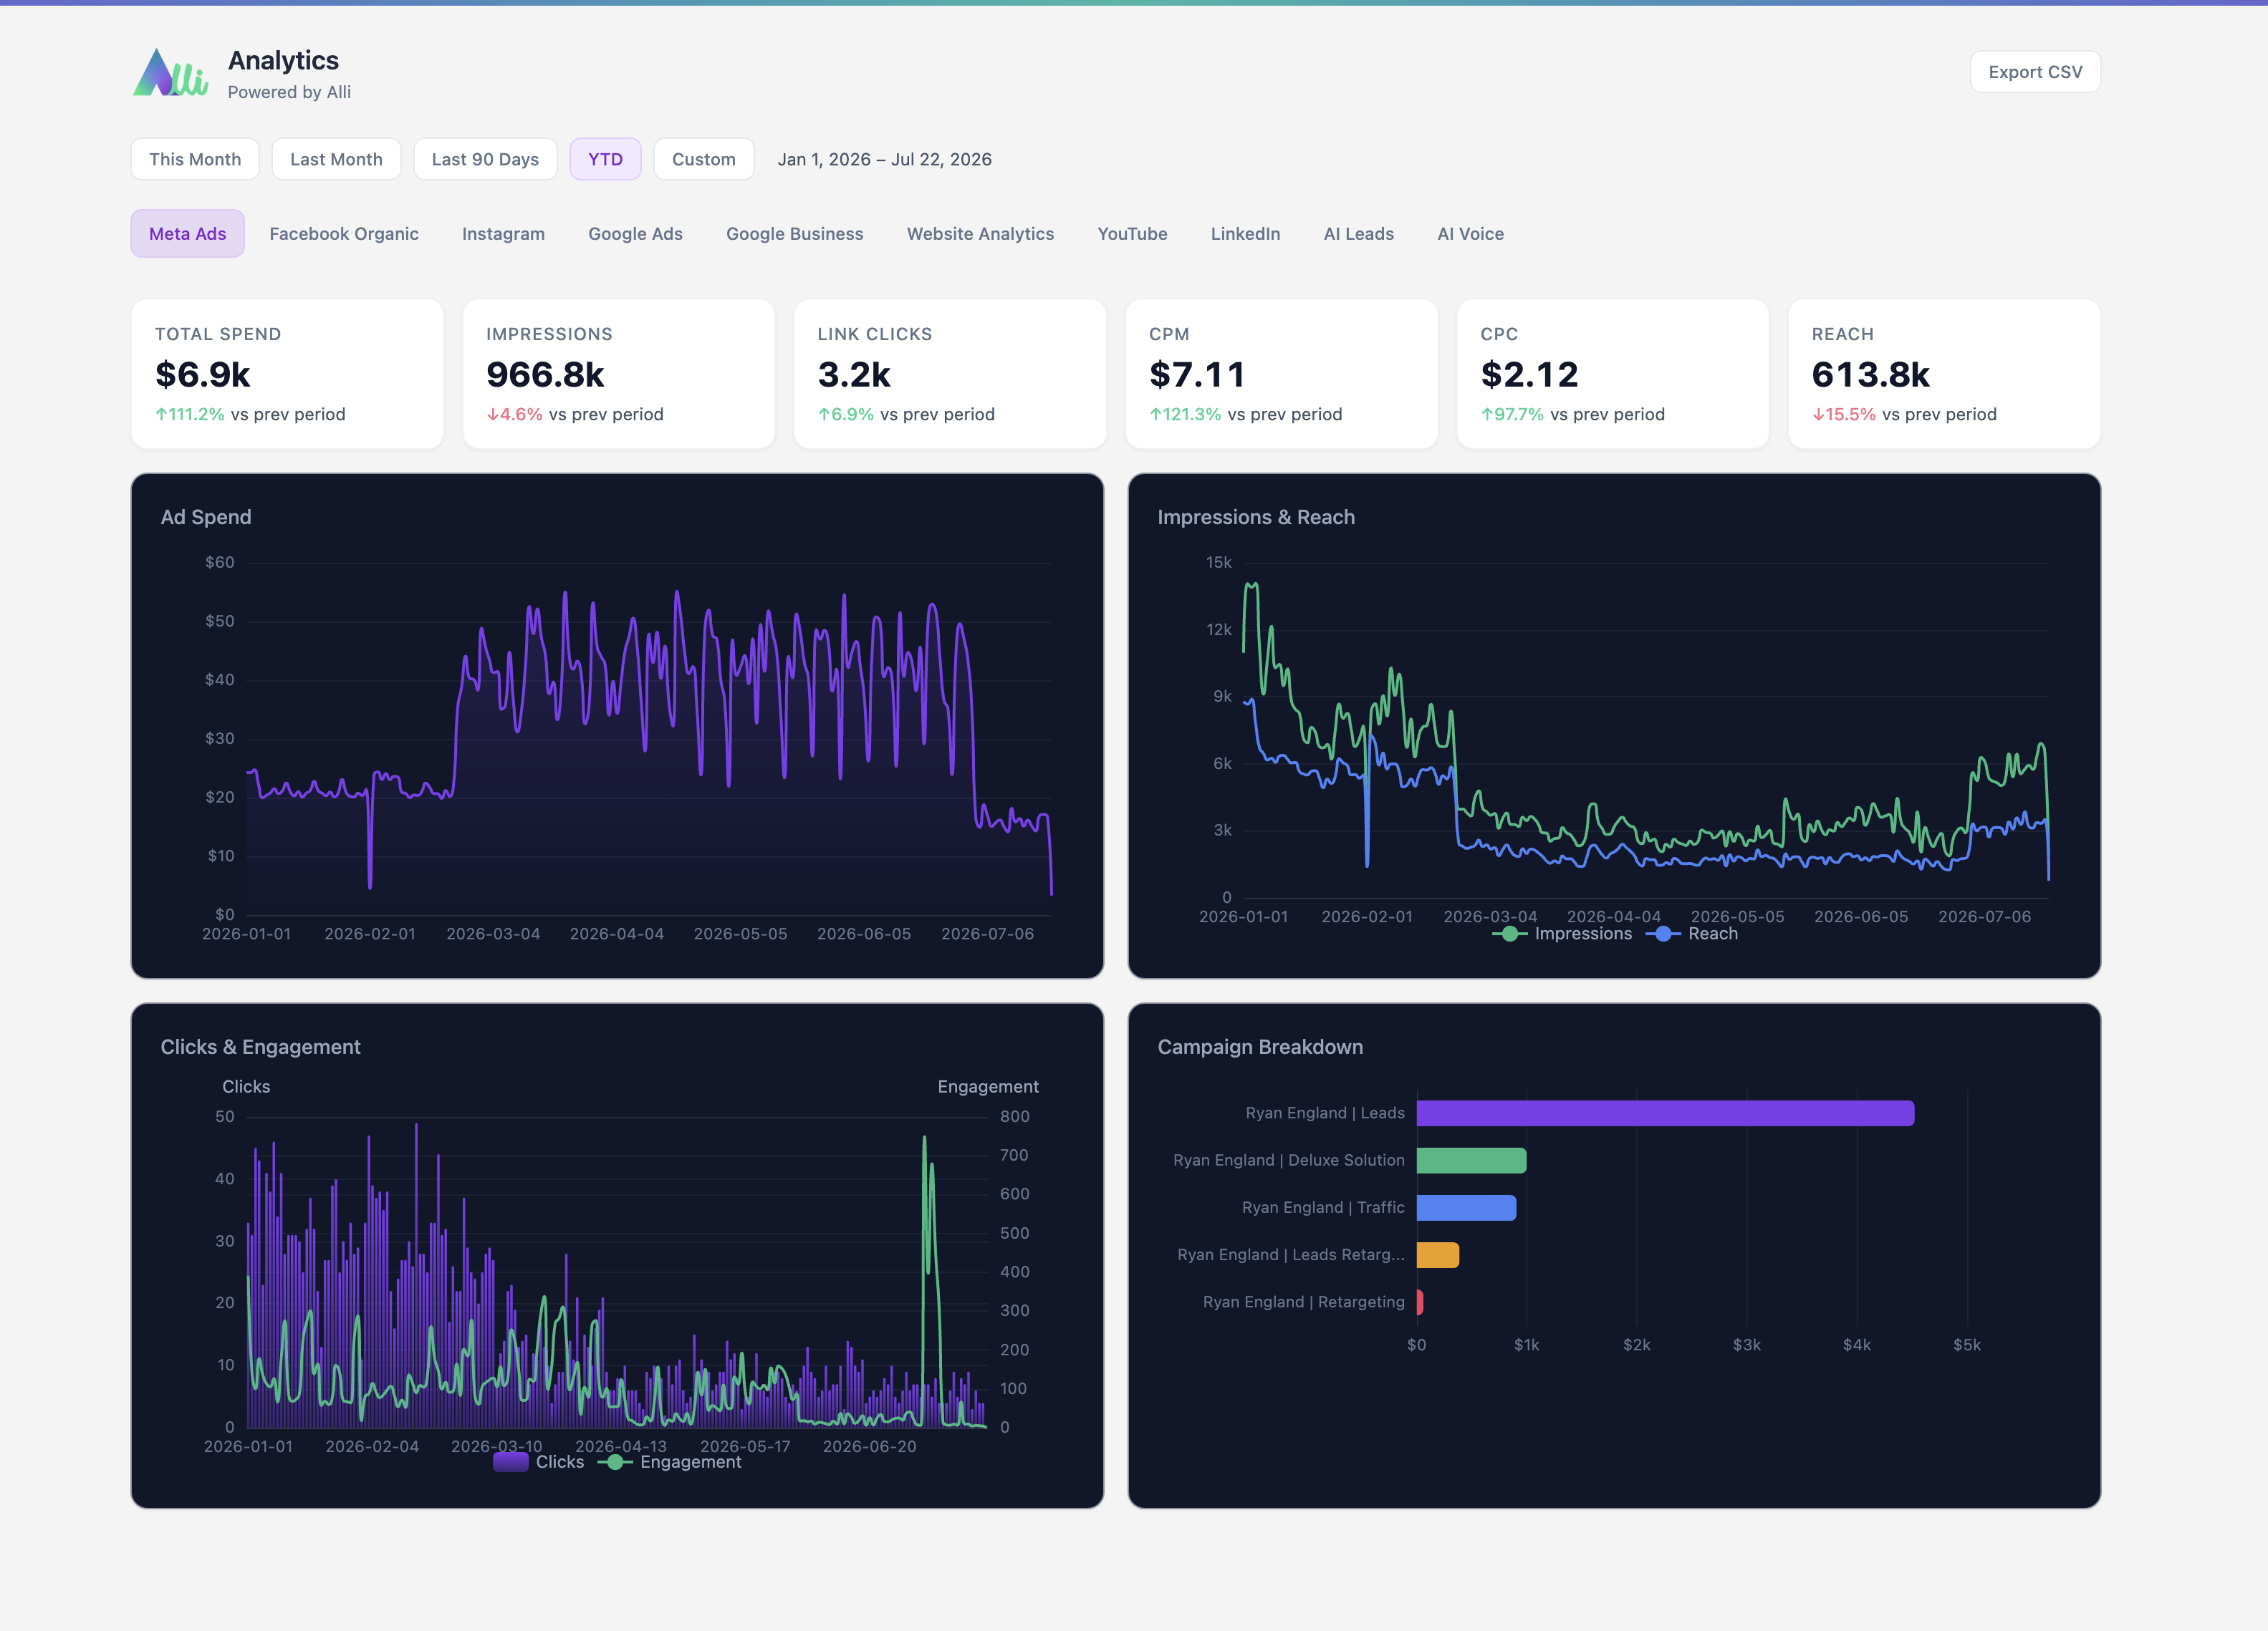2268x1631 pixels.
Task: Choose the Last 90 Days range
Action: click(485, 159)
